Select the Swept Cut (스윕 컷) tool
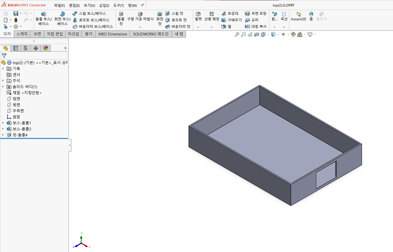Image resolution: width=393 pixels, height=252 pixels. [174, 14]
